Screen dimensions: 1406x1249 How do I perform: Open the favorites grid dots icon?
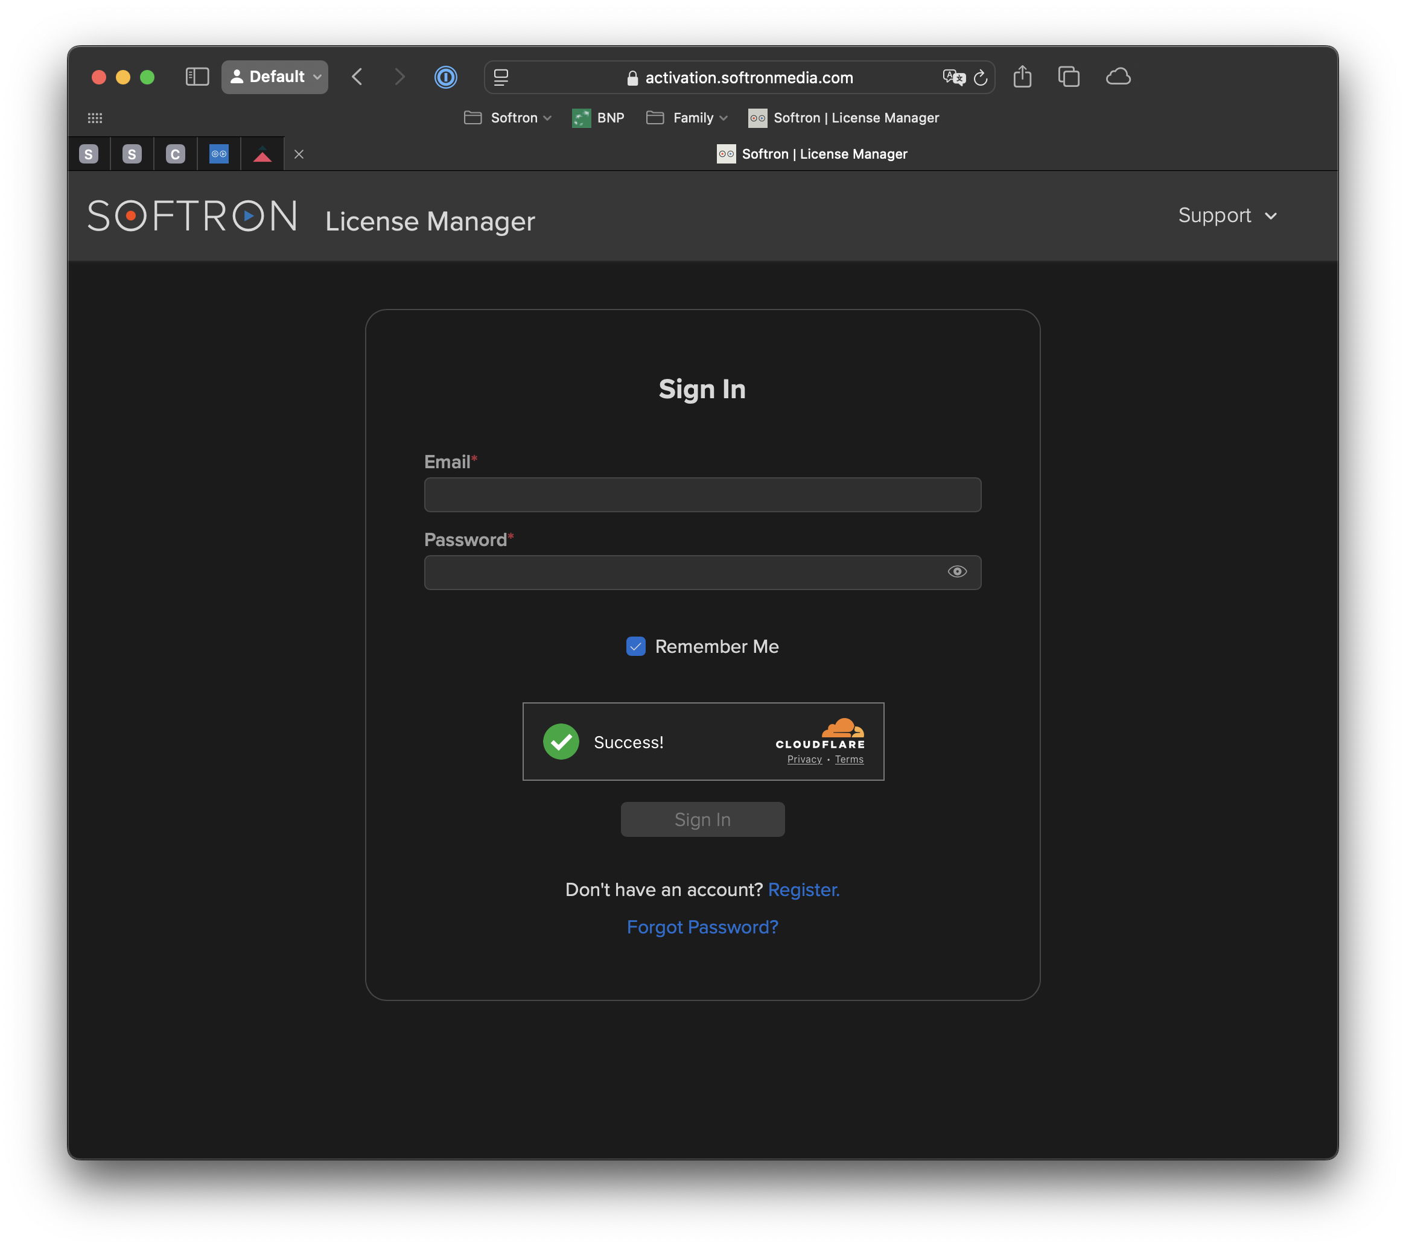(95, 118)
